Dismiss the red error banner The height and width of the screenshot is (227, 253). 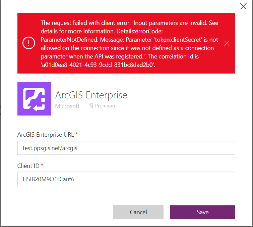(227, 43)
